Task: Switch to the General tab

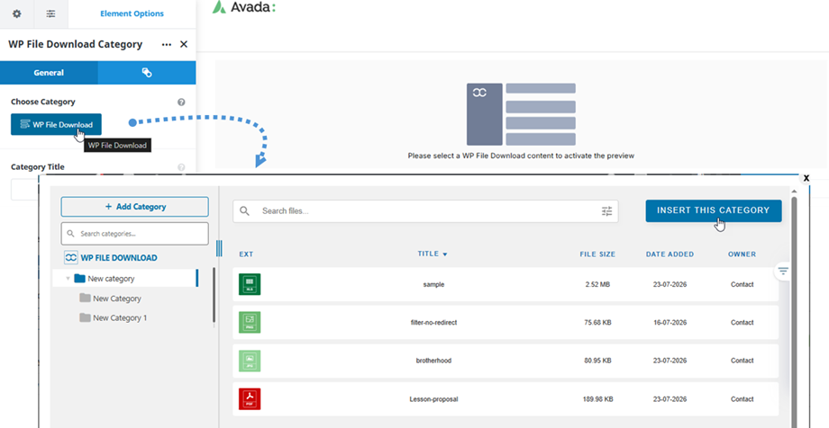Action: click(49, 73)
